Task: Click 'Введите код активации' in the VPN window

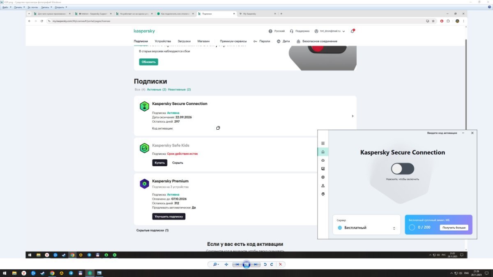Action: click(442, 133)
